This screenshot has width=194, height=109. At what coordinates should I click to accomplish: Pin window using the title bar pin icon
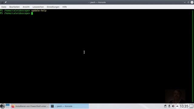click(x=6, y=2)
